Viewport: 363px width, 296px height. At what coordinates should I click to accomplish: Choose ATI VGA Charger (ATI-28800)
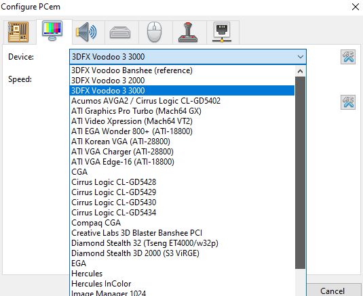coord(182,152)
